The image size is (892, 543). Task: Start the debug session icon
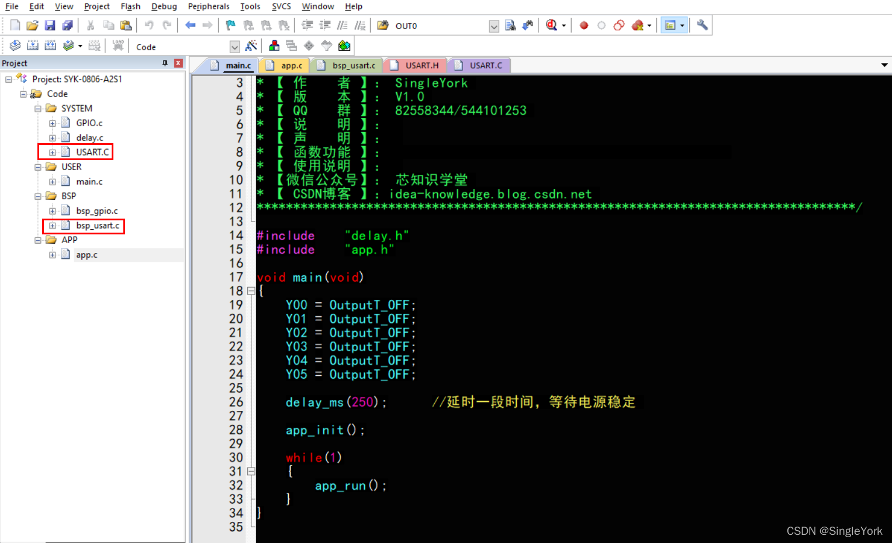coord(551,25)
